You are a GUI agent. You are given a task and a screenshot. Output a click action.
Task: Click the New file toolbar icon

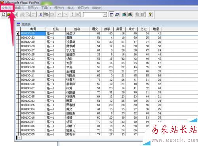tap(4, 14)
